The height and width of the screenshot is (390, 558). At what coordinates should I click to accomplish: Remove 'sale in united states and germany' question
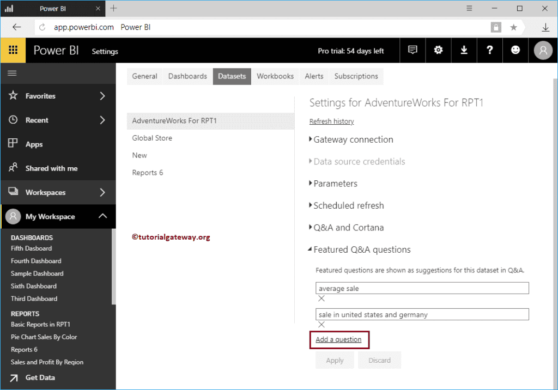click(322, 325)
